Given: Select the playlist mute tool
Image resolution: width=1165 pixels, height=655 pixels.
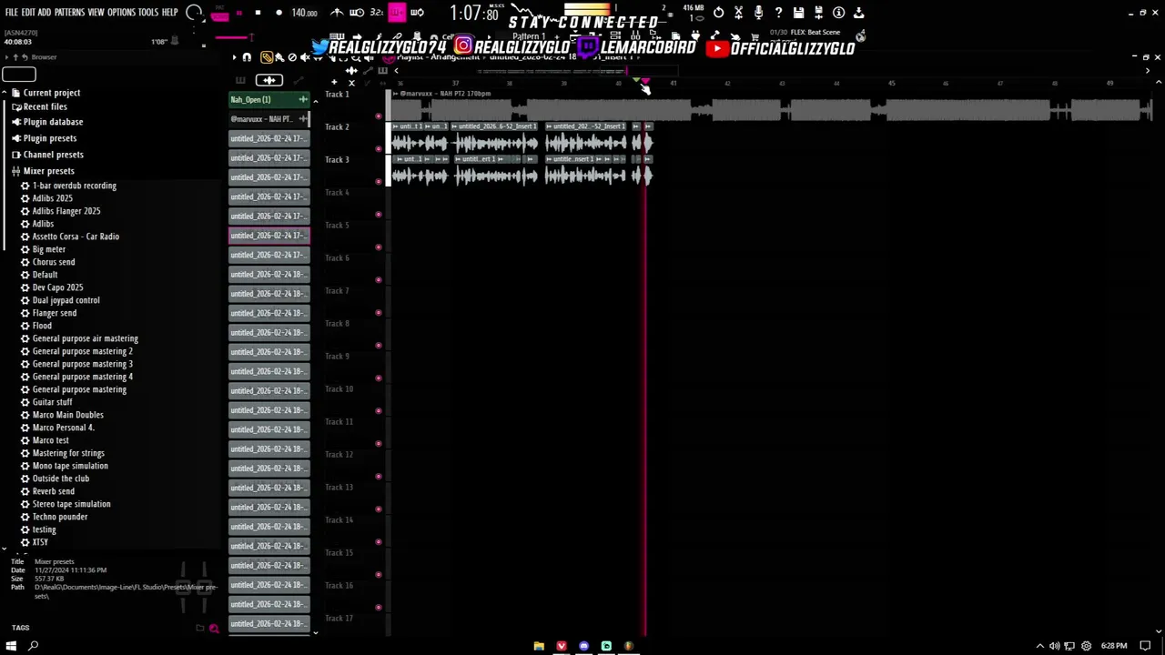Looking at the screenshot, I should (x=305, y=57).
